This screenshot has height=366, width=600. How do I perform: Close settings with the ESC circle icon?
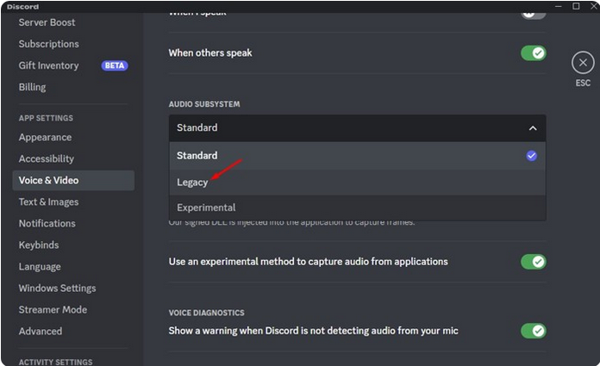pos(583,62)
